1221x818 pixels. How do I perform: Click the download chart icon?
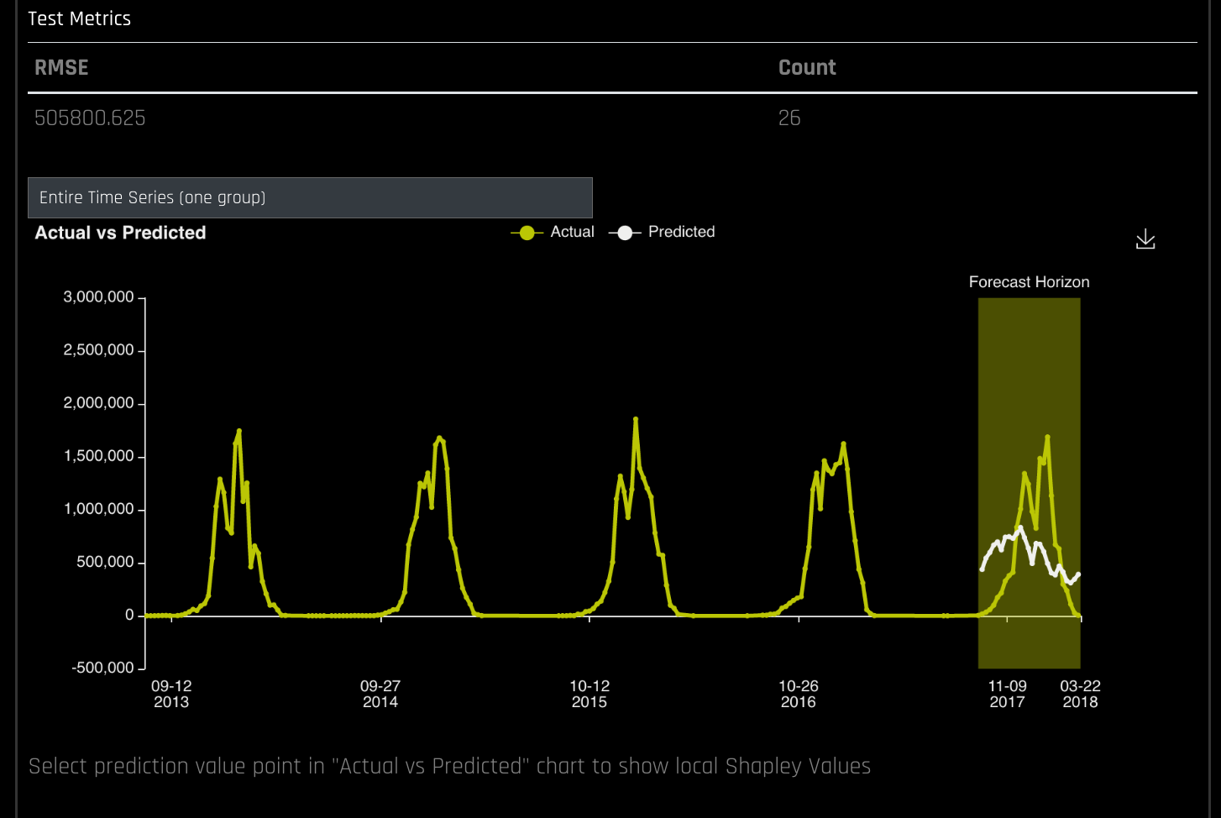pyautogui.click(x=1145, y=239)
